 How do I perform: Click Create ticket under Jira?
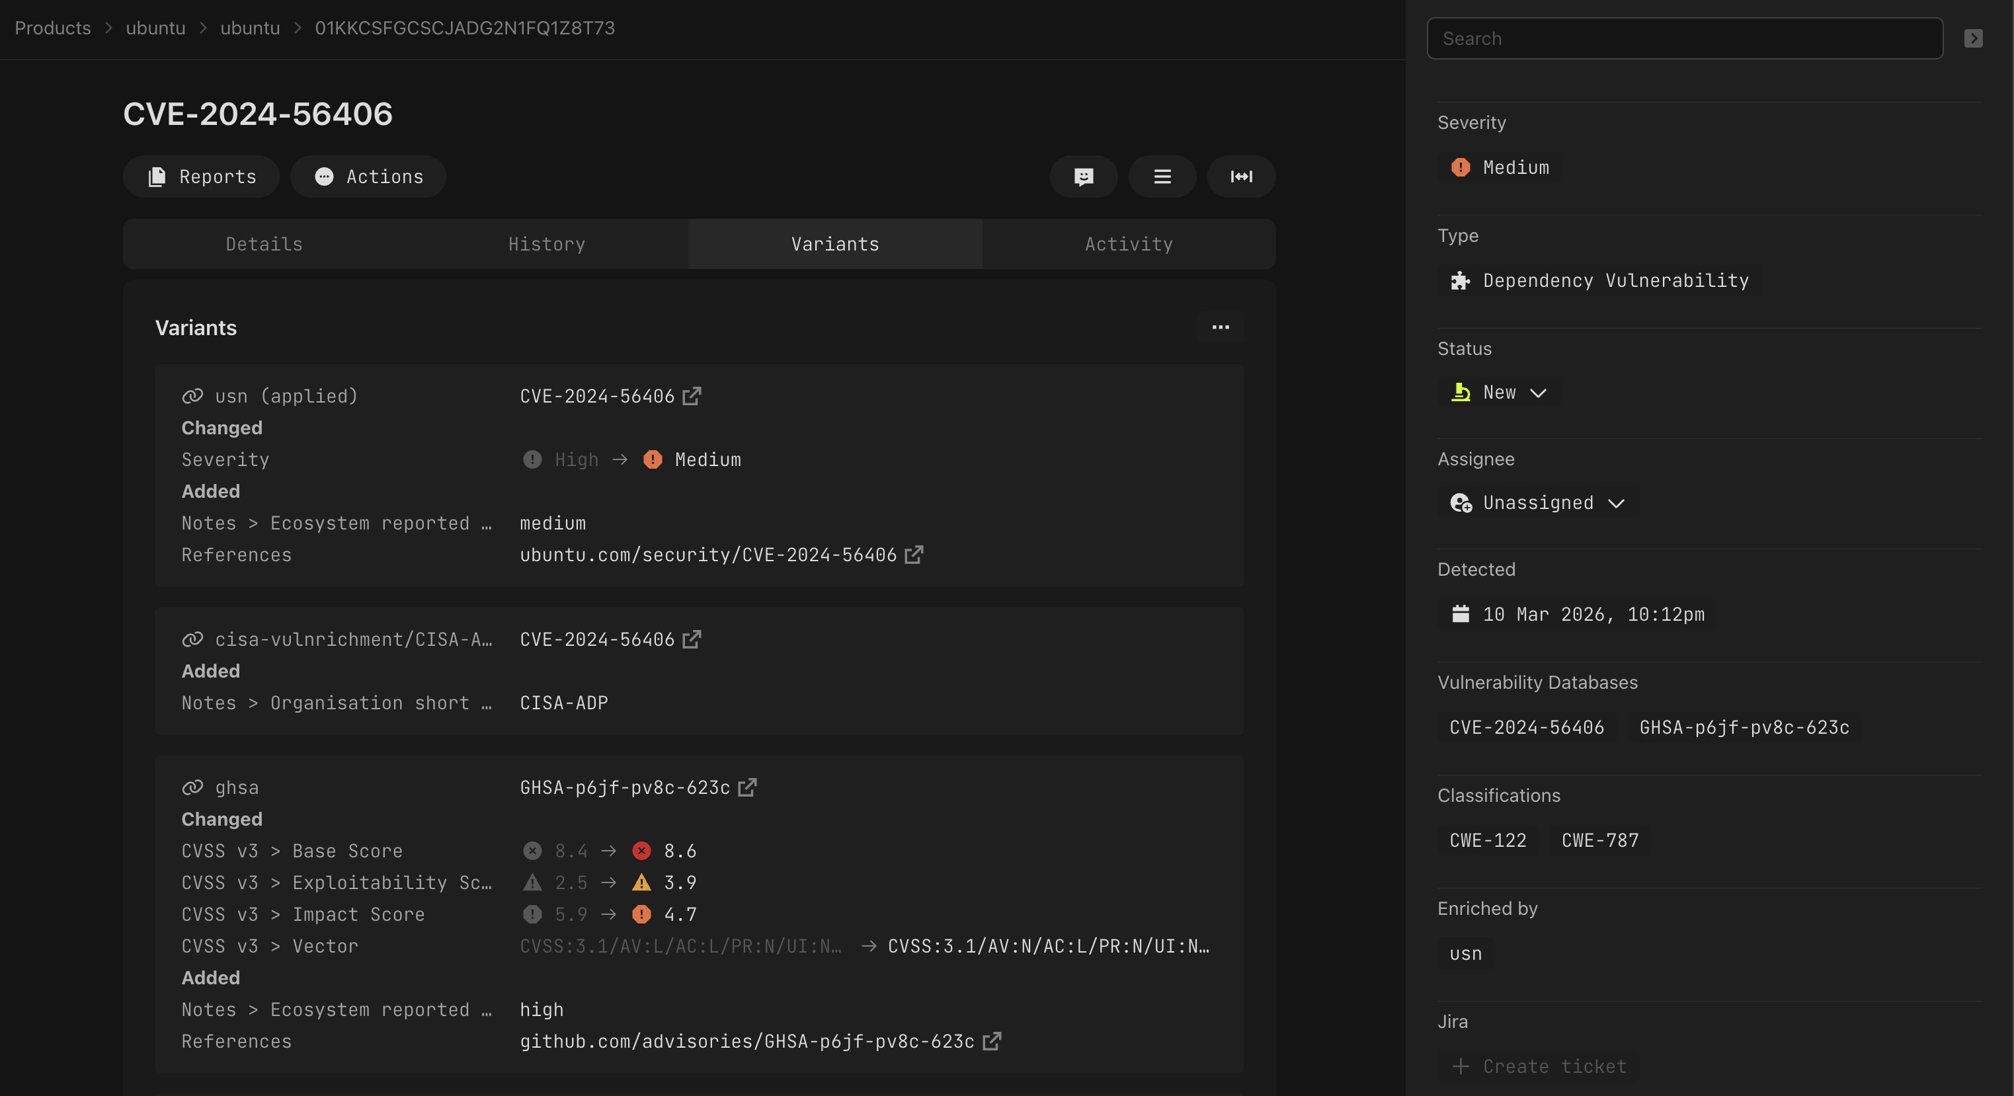tap(1539, 1066)
